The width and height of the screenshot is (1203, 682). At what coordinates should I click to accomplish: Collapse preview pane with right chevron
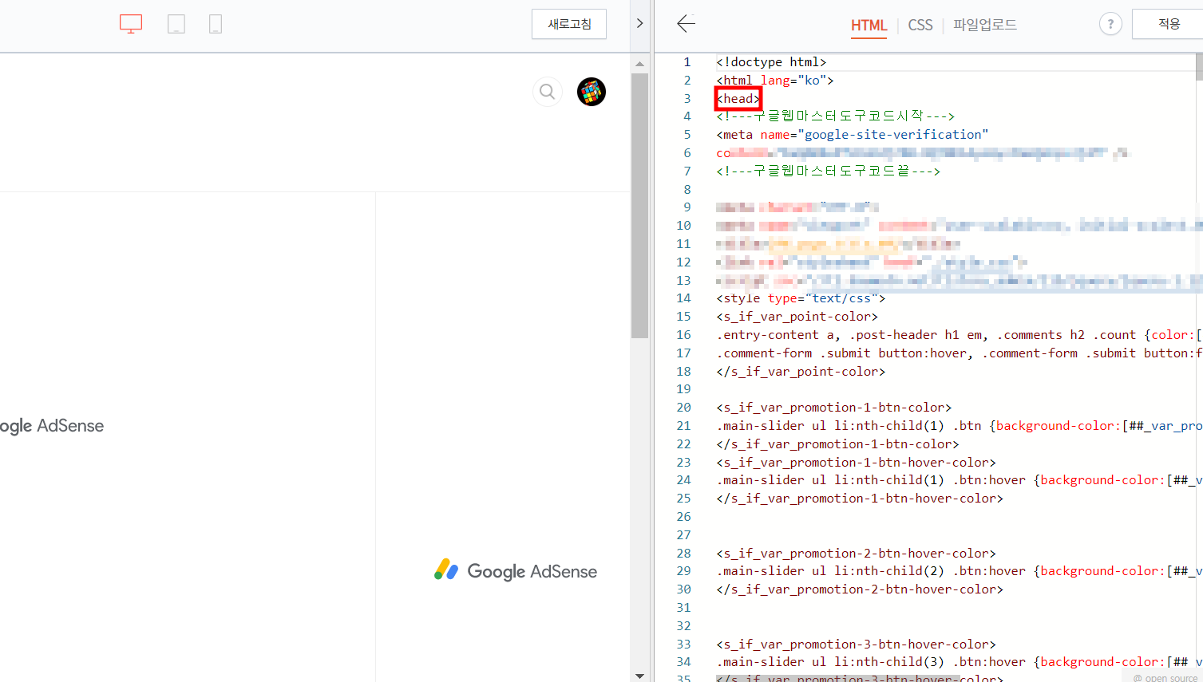point(639,24)
